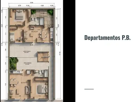
Task: Click the double bed in upper bedroom
Action: [19, 15]
